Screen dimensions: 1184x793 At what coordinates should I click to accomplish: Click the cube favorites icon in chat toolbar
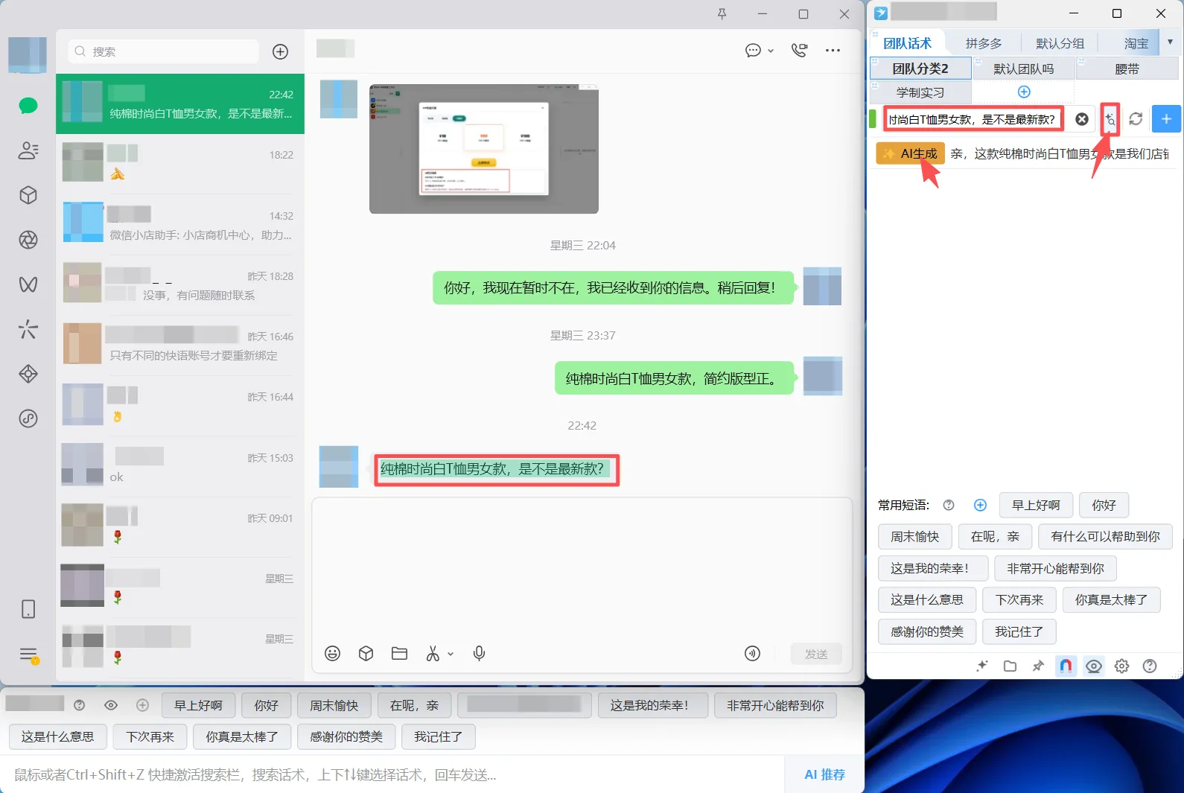[366, 653]
